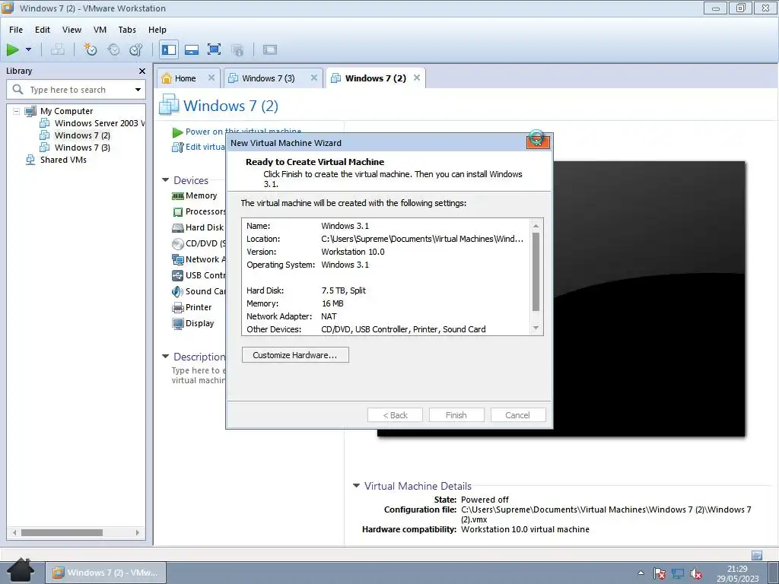The height and width of the screenshot is (584, 779).
Task: Click the Send Ctrl+Alt+Del toolbar icon
Action: click(58, 49)
